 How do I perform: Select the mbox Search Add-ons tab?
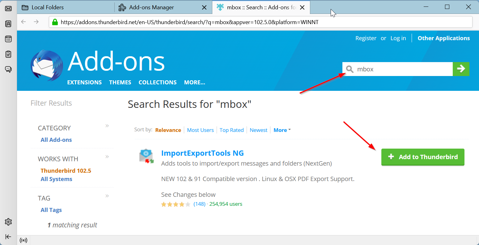[x=261, y=7]
